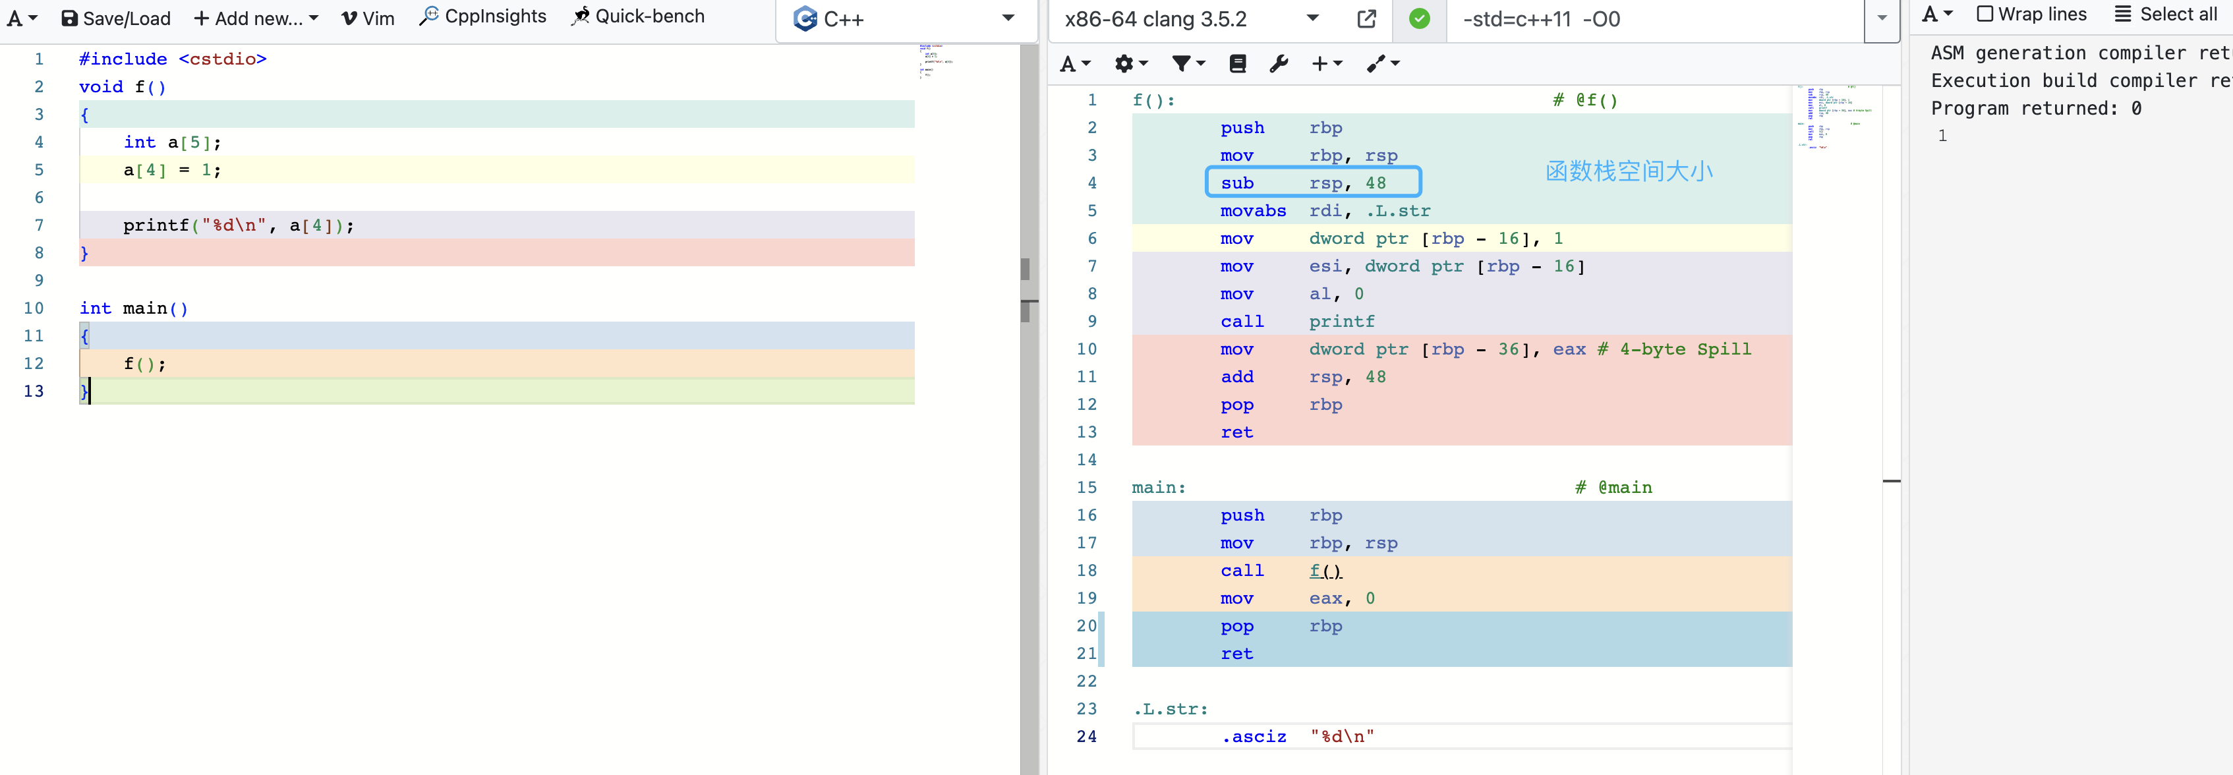Open the assembly output filter menu

(x=1188, y=63)
